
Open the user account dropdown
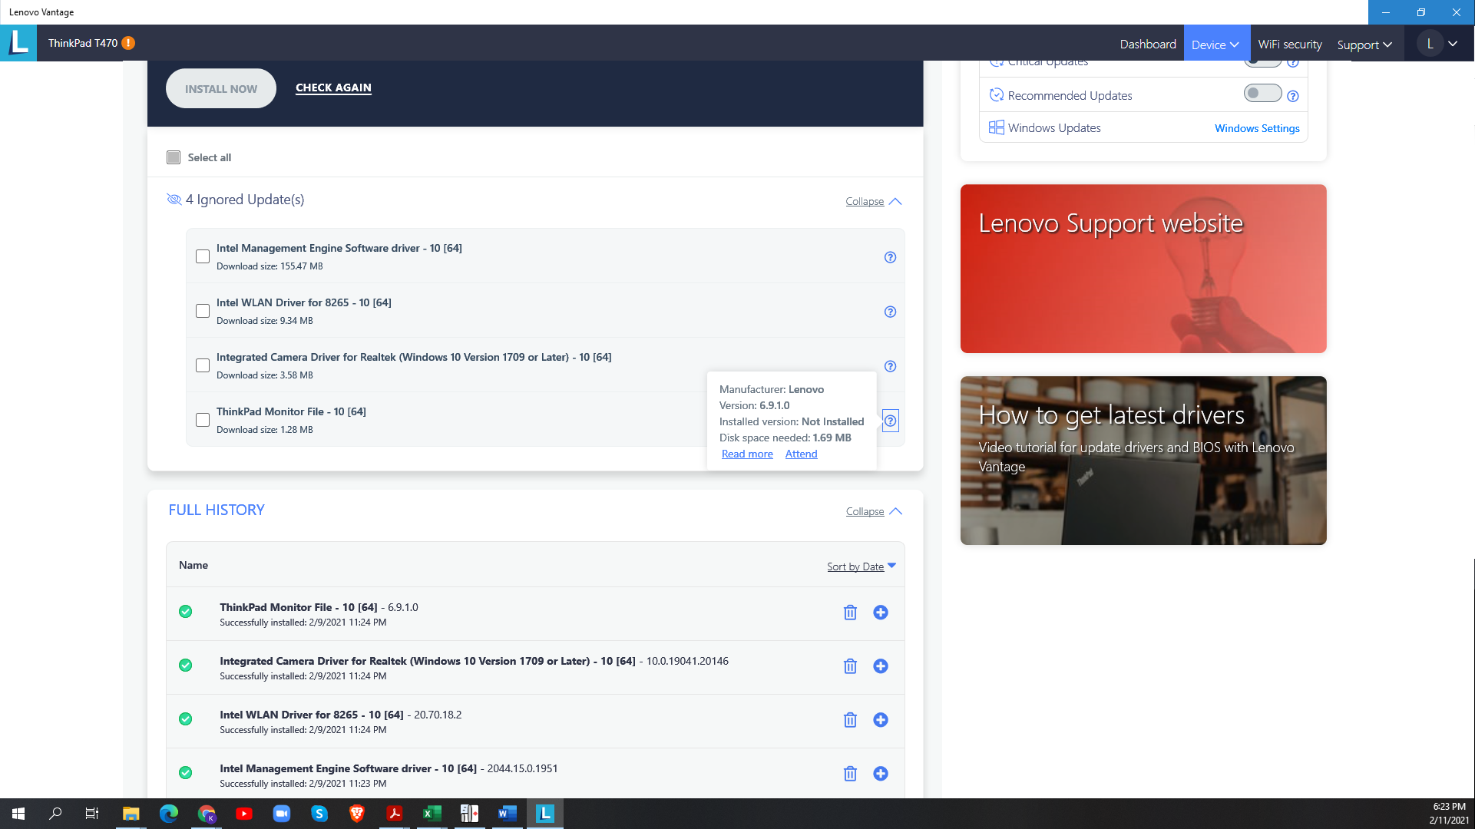[x=1440, y=44]
